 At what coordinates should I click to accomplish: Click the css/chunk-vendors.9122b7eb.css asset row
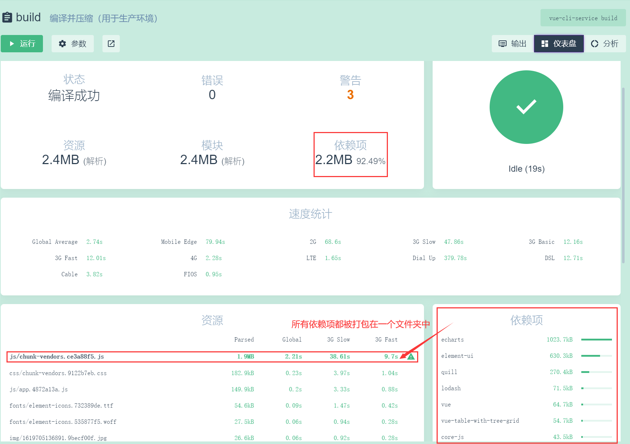[58, 373]
